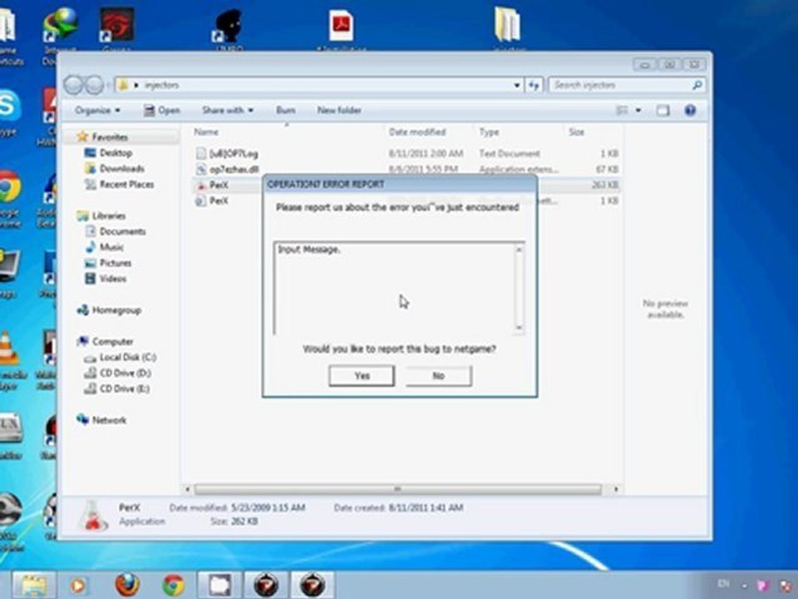Image resolution: width=798 pixels, height=599 pixels.
Task: Select the OP7Log text document
Action: click(233, 153)
